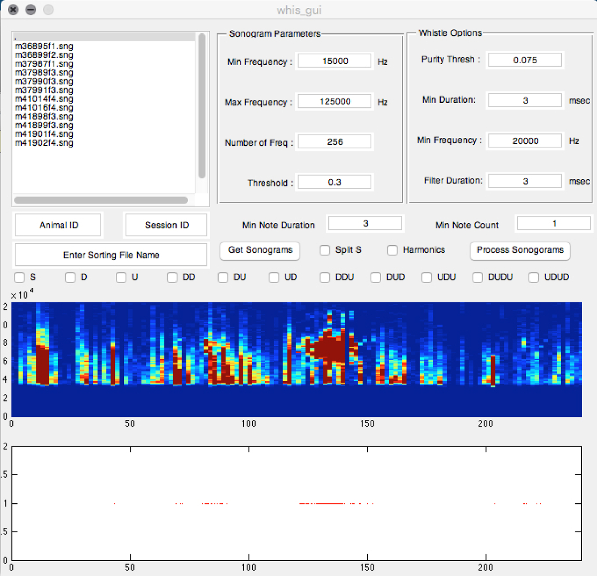Click the Purity Thresh input field

tap(525, 60)
